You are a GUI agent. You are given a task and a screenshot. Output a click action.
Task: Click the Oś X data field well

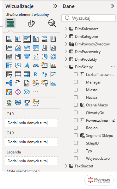[x=31, y=142]
